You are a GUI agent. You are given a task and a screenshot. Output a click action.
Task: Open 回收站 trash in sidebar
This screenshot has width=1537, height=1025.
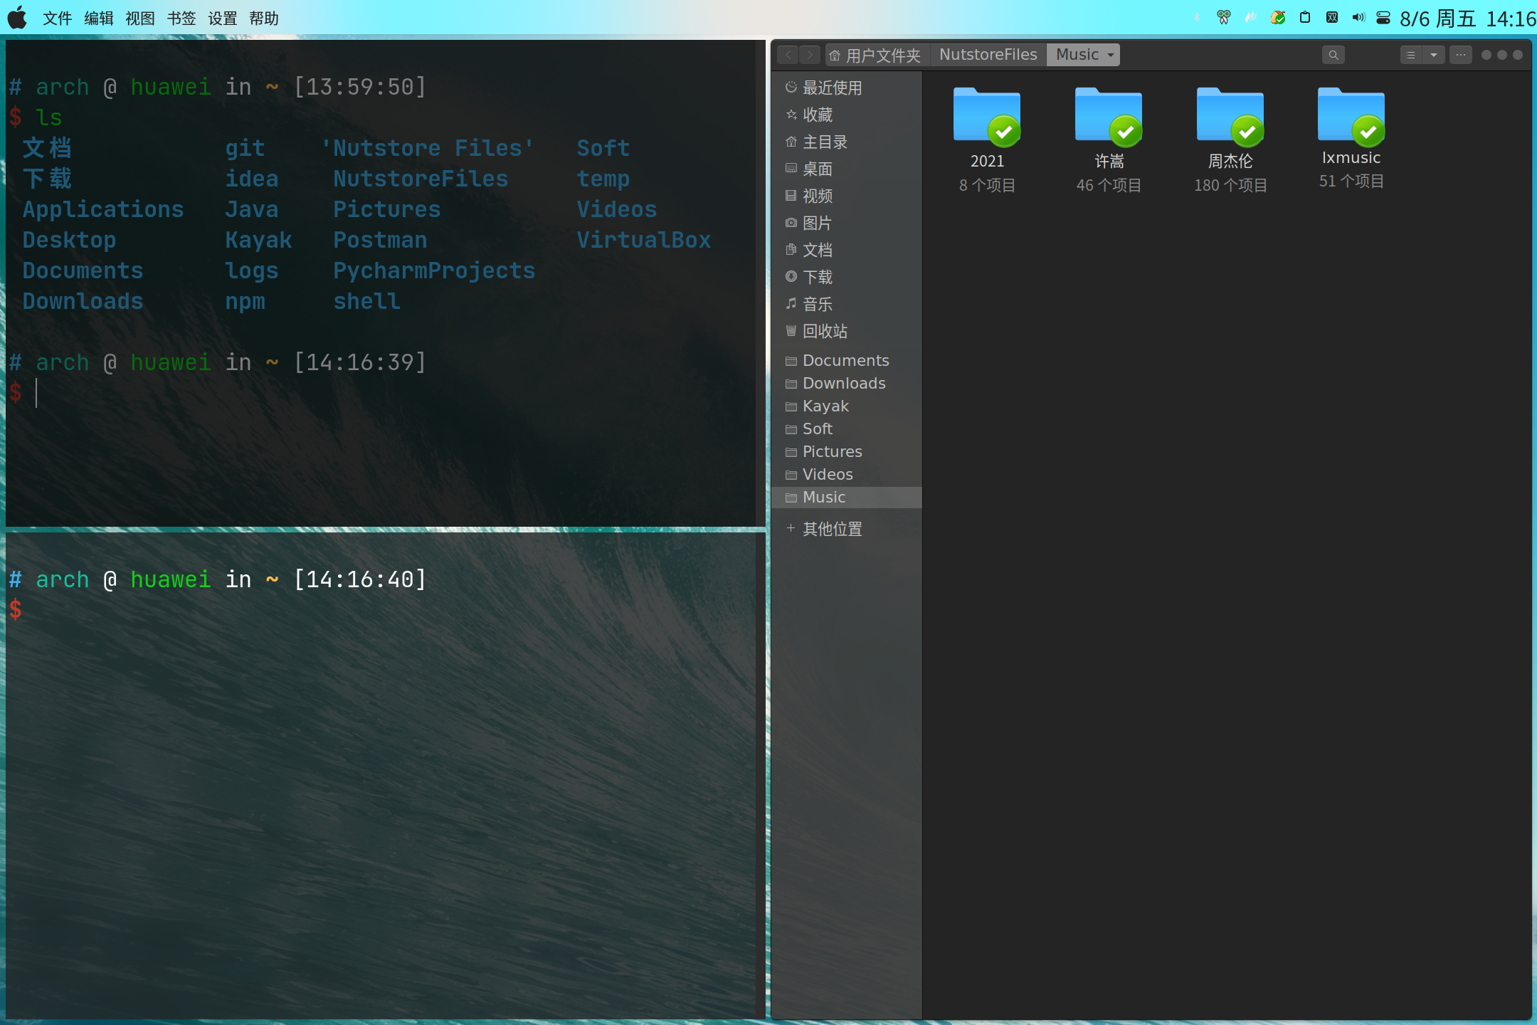824,331
